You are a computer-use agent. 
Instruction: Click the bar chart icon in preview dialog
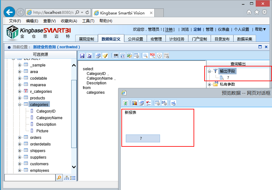point(135,103)
